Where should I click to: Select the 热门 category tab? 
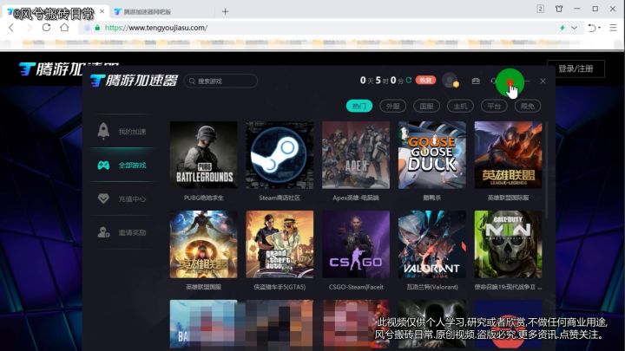point(359,107)
